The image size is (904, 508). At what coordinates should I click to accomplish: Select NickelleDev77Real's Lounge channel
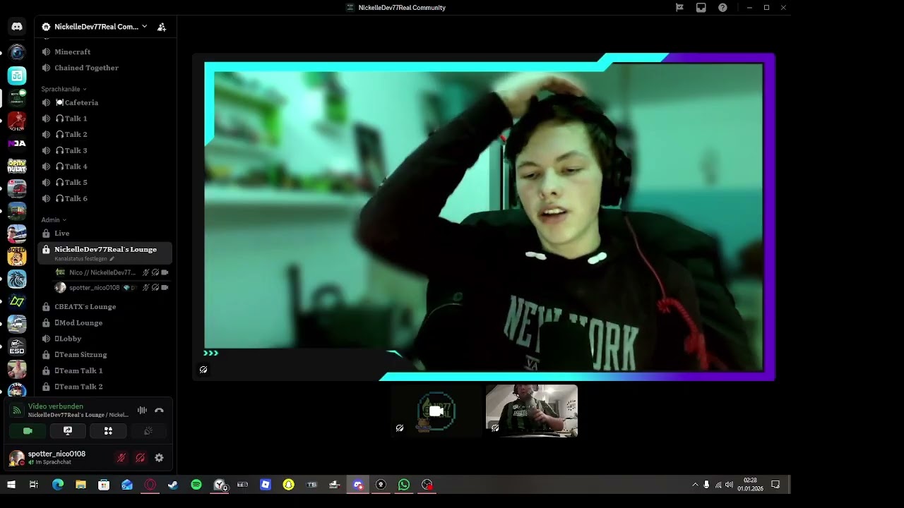[105, 253]
